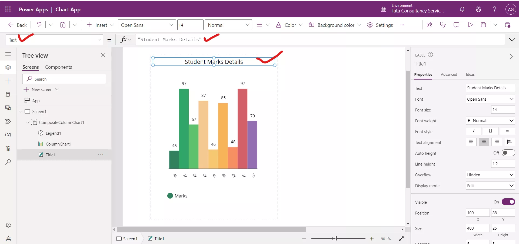Open the Variables (x) panel
Viewport: 519px width, 244px height.
click(8, 134)
